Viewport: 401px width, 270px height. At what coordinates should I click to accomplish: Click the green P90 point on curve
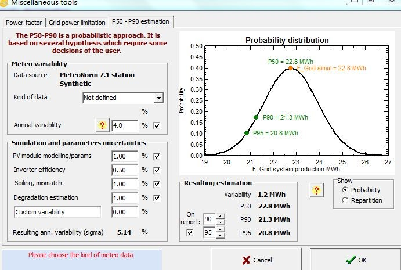click(x=256, y=117)
